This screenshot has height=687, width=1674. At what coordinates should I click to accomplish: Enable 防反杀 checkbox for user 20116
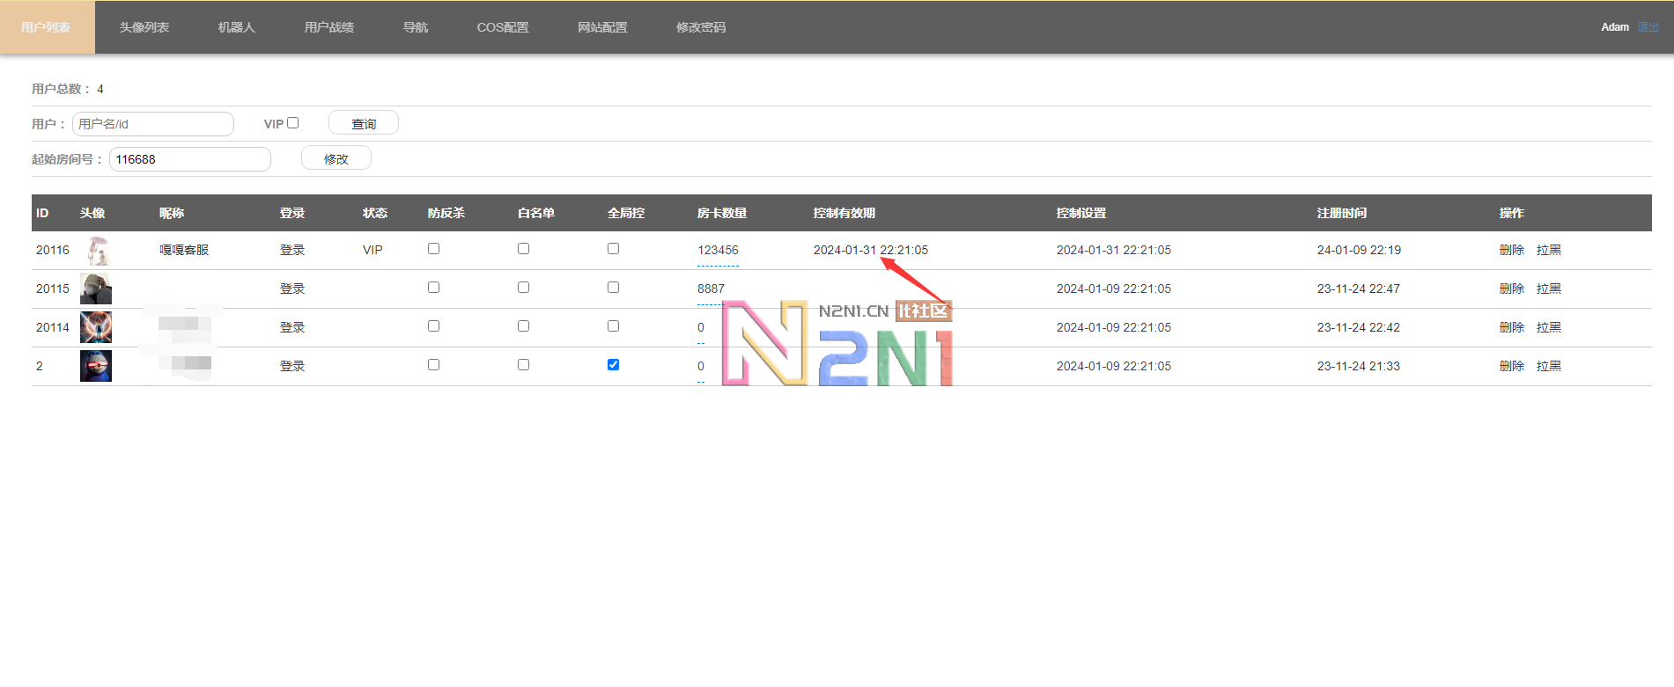click(433, 249)
